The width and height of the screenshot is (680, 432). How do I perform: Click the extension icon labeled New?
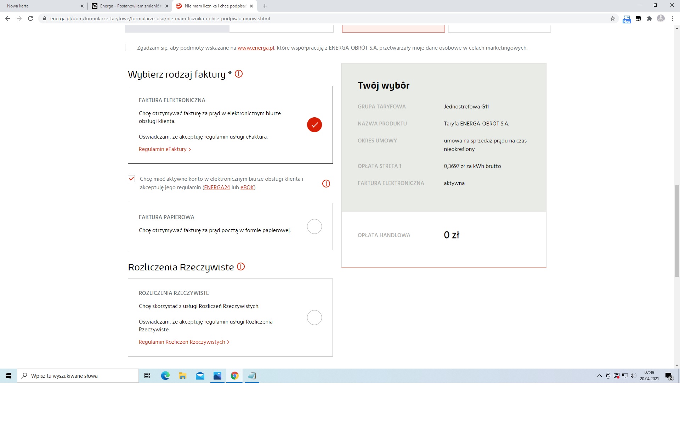tap(627, 19)
